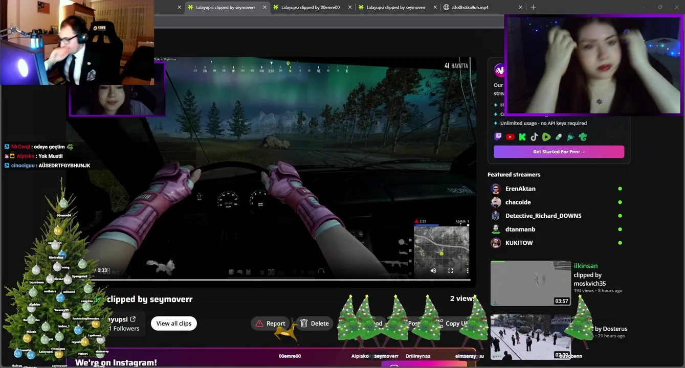Viewport: 685px width, 368px height.
Task: Click the Report button
Action: 271,324
